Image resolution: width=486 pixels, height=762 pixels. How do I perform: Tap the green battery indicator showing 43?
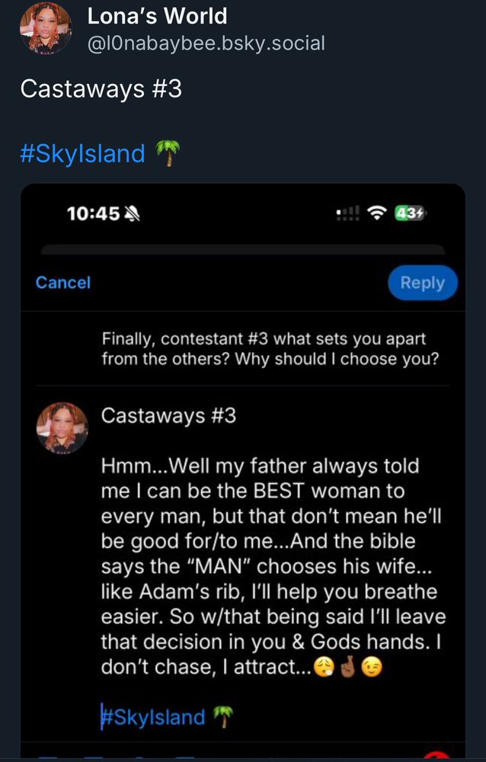click(x=410, y=213)
